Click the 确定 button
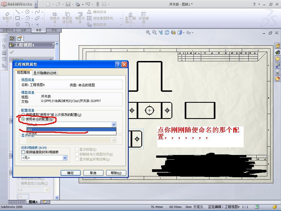Screen dimensions: 281x211 [71, 173]
